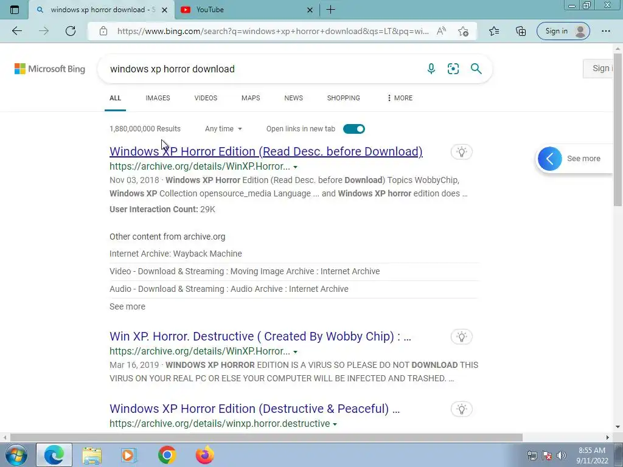Open the MORE search categories menu

pyautogui.click(x=400, y=98)
